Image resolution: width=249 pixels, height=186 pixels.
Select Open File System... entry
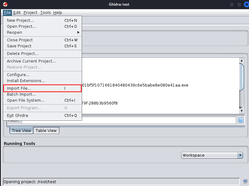click(x=42, y=100)
